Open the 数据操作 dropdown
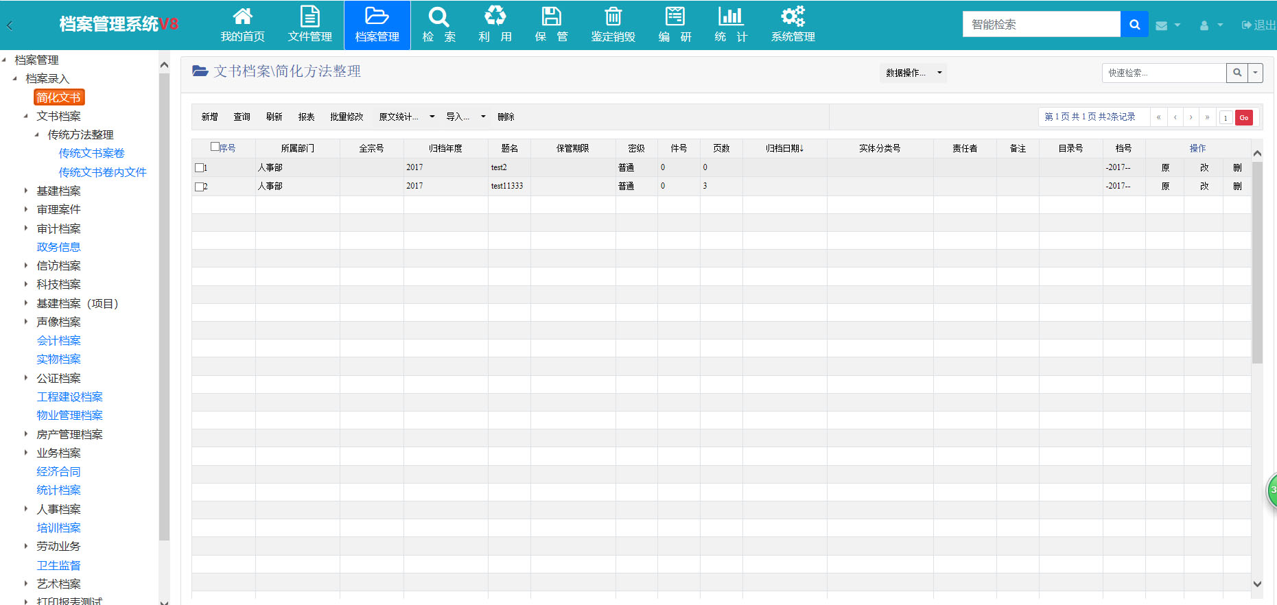Screen dimensions: 1277x605 [913, 73]
